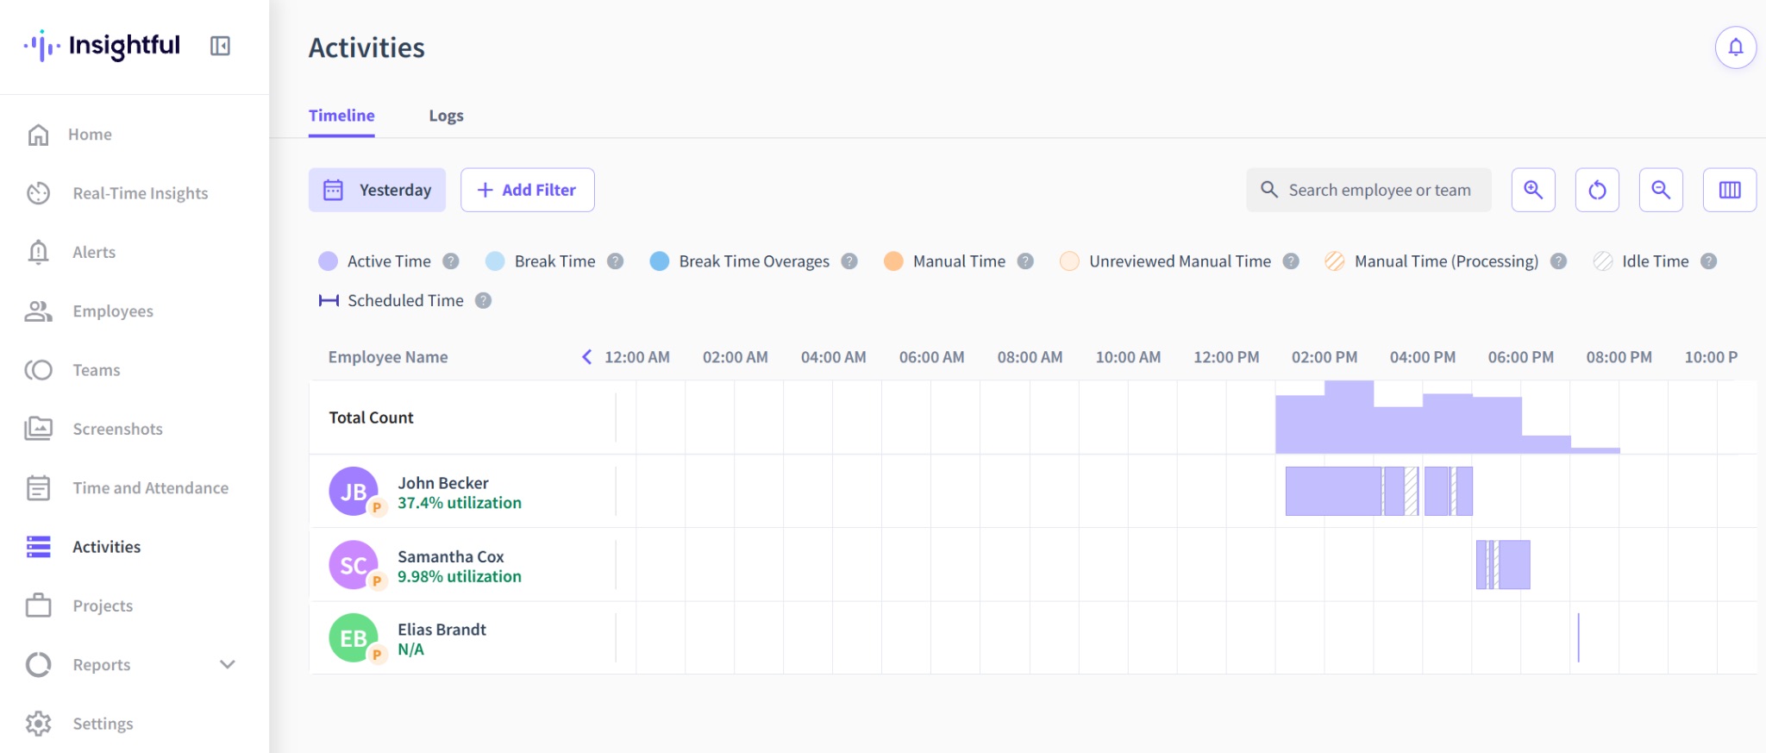
Task: Click the Screenshots image icon
Action: click(x=38, y=429)
